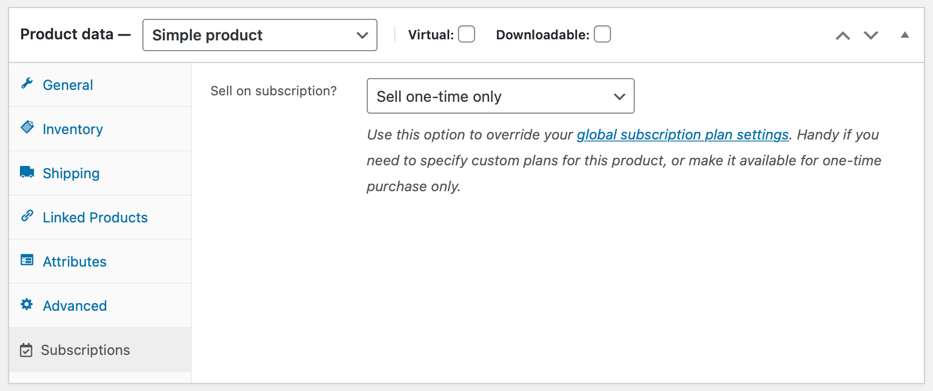This screenshot has height=391, width=933.
Task: Click the wrench icon beside General
Action: pos(27,83)
